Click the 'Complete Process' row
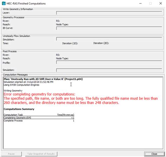 click(x=39, y=121)
